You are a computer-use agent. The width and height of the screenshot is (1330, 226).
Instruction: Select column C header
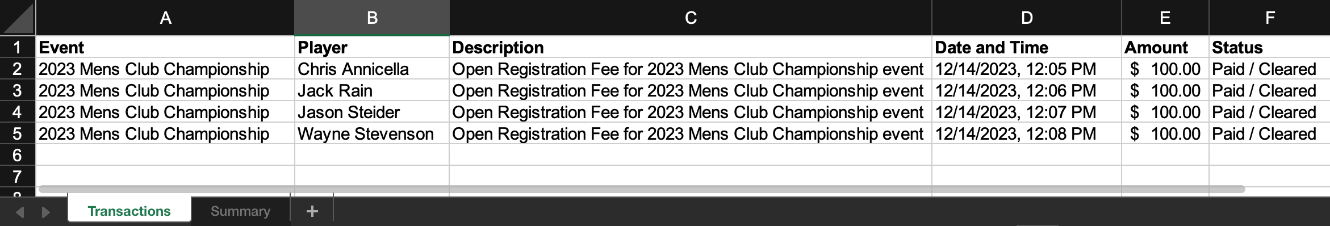click(x=691, y=18)
